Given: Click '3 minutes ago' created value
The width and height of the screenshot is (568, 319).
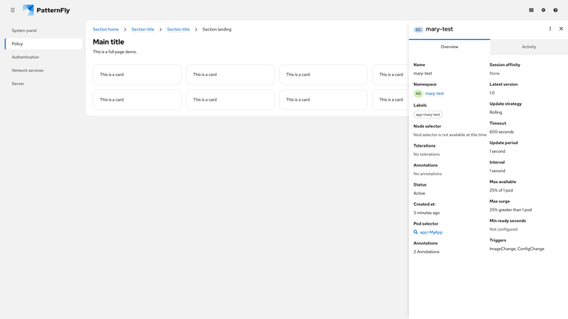Looking at the screenshot, I should tap(427, 213).
